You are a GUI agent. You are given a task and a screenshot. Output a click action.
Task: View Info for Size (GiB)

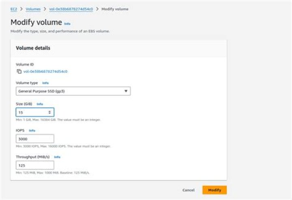click(40, 104)
